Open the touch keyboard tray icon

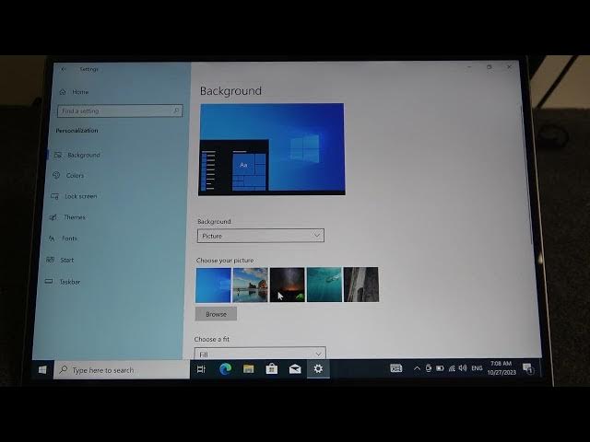coord(395,368)
